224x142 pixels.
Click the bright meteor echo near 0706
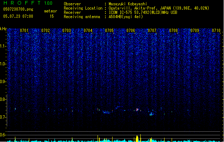(137, 110)
